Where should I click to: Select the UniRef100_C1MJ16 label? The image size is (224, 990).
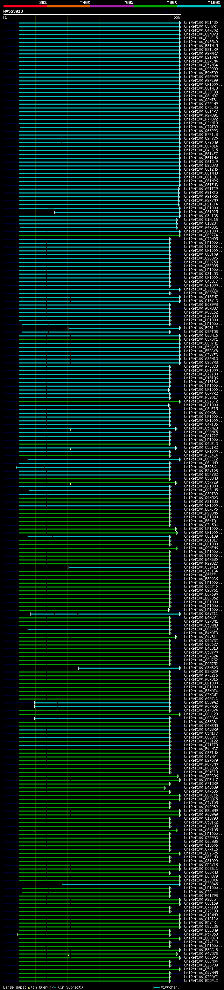tap(201, 220)
